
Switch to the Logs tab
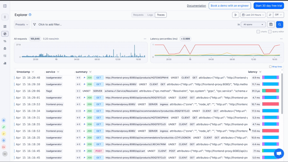(150, 15)
